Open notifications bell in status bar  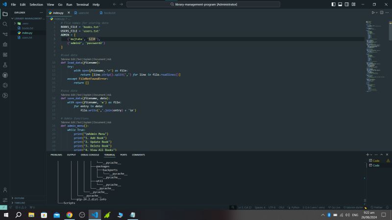coord(387,207)
